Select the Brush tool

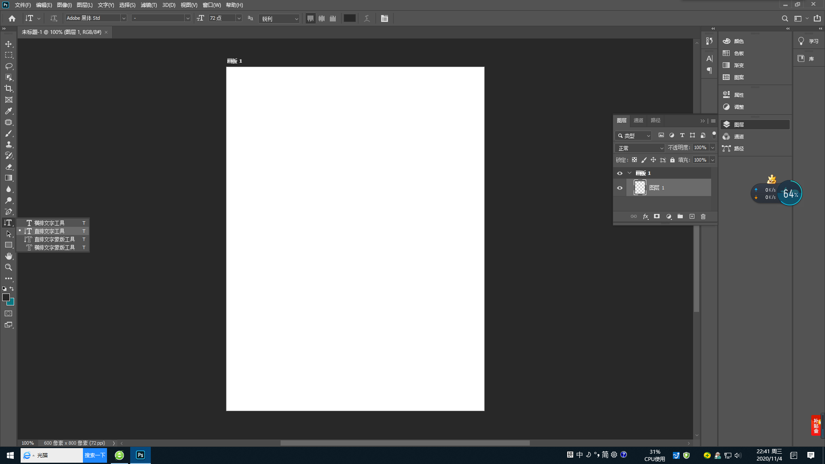tap(9, 133)
